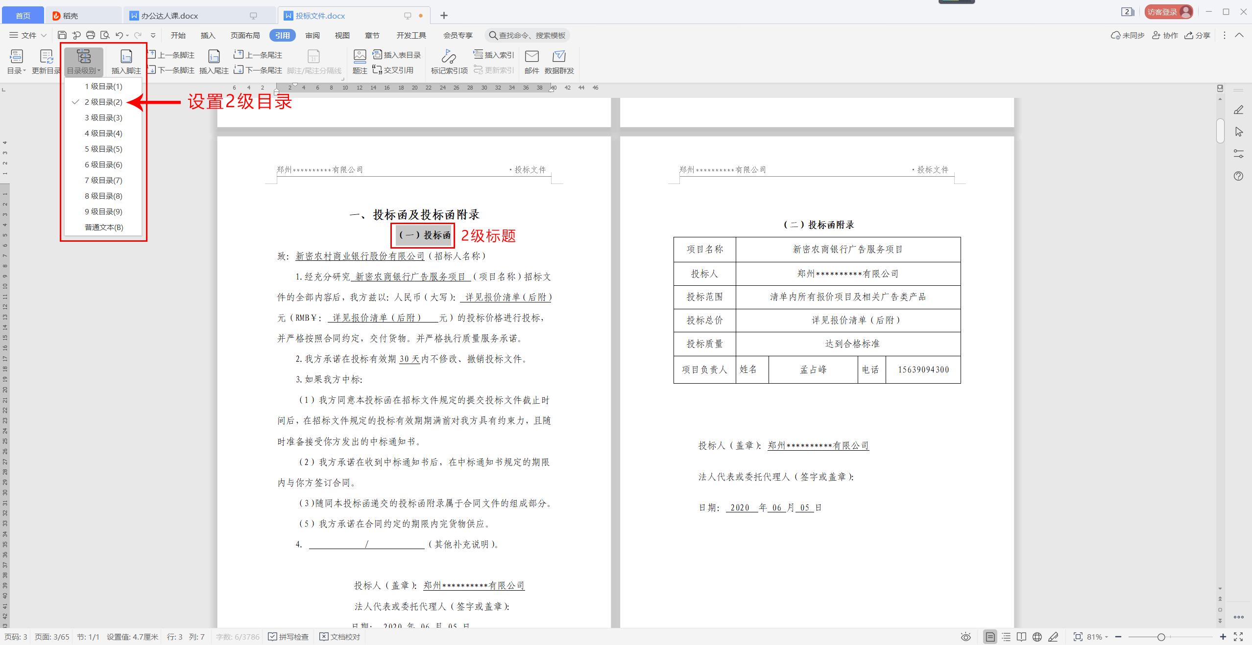This screenshot has height=645, width=1252.
Task: Switch to the 开始 tab
Action: pyautogui.click(x=178, y=35)
